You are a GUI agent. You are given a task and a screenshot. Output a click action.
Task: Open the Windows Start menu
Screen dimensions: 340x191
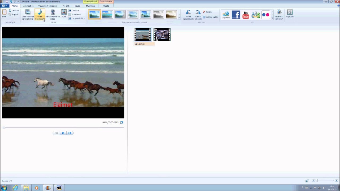(4, 188)
